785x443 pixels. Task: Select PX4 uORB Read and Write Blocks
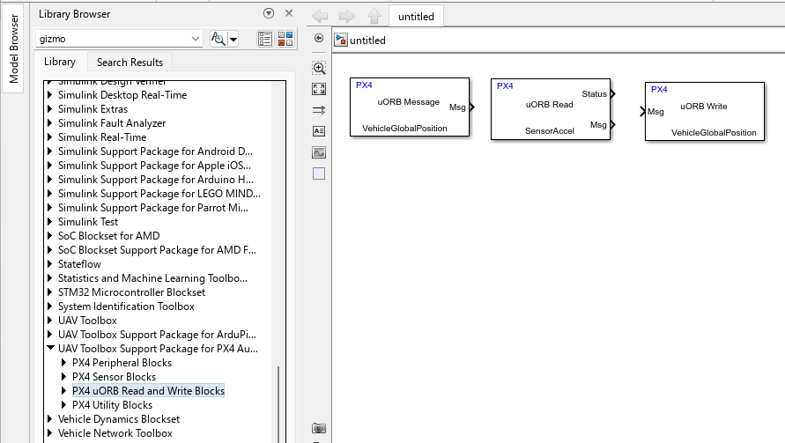tap(148, 390)
